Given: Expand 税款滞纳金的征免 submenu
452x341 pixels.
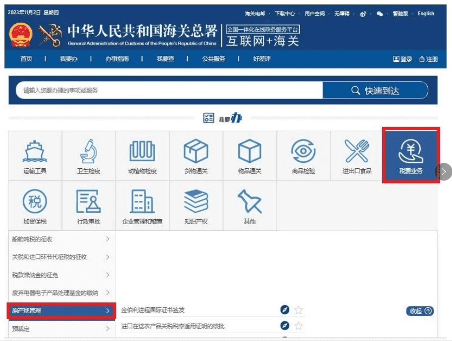Looking at the screenshot, I should [61, 275].
